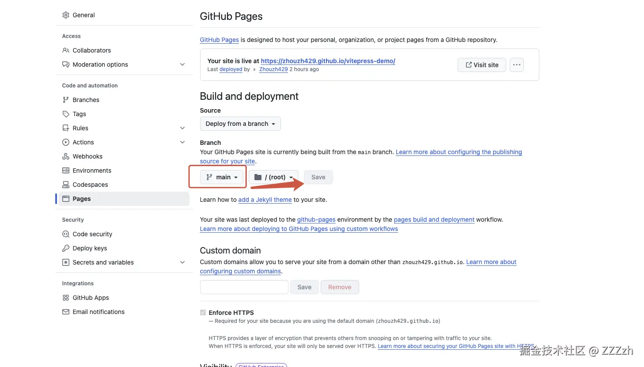Click the Webhooks icon in sidebar
Image resolution: width=644 pixels, height=367 pixels.
click(x=66, y=156)
